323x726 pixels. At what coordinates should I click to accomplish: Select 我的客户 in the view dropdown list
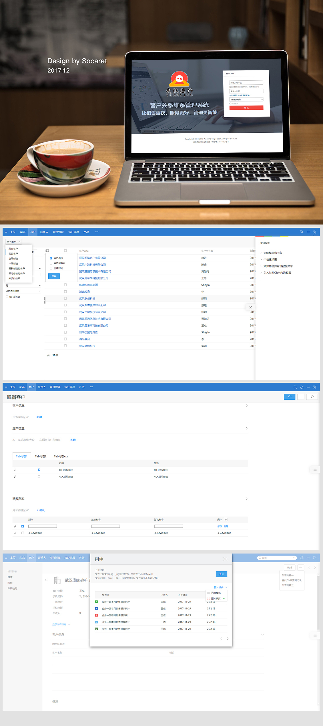point(13,254)
